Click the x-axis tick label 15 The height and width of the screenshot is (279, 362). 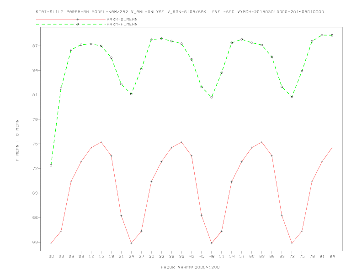[101, 256]
